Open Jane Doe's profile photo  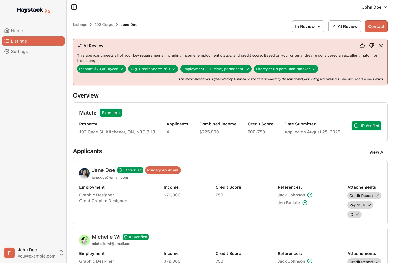tap(84, 173)
